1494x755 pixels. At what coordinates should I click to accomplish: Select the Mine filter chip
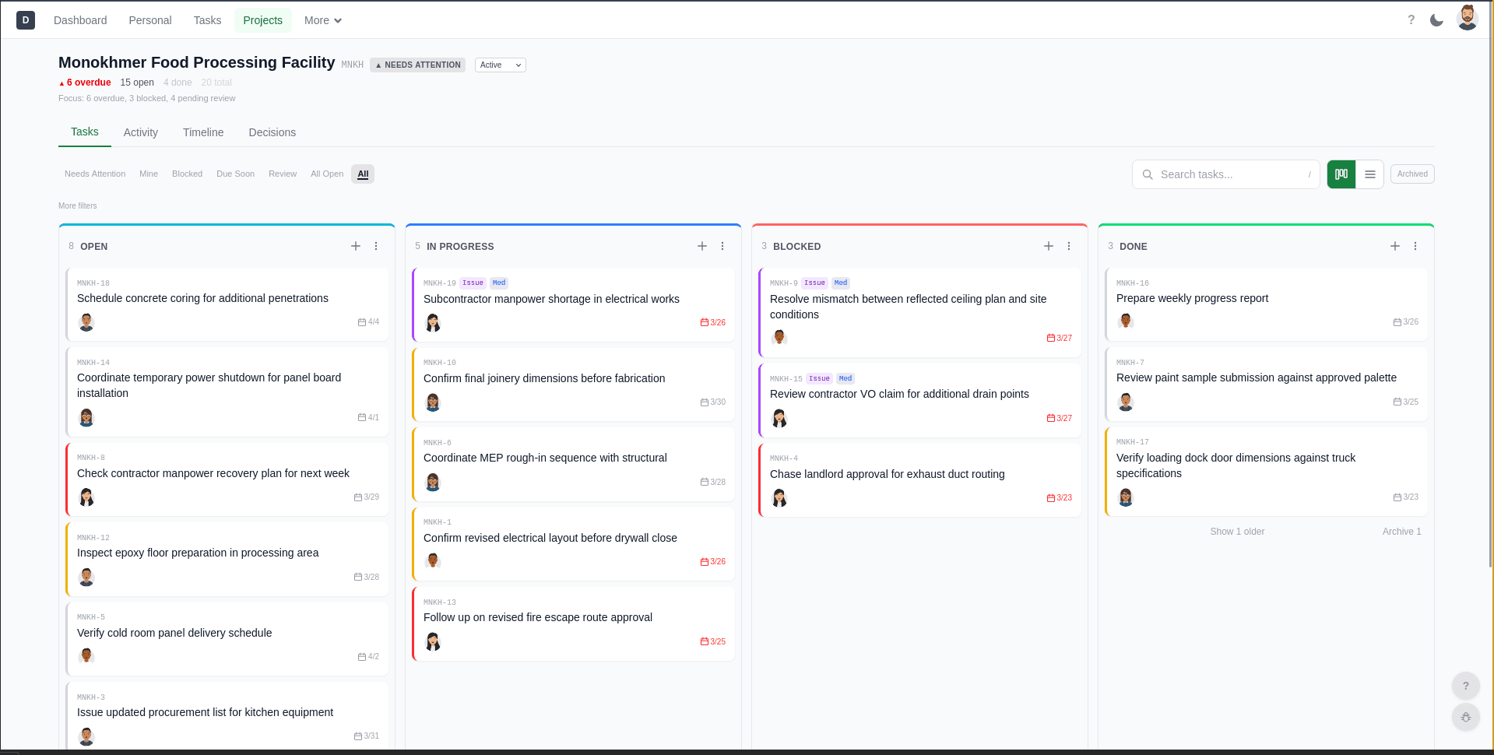[x=148, y=174]
